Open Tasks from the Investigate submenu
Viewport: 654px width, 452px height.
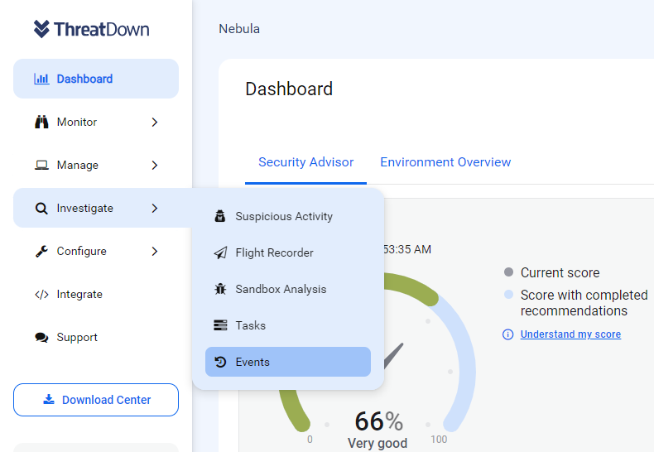288,325
